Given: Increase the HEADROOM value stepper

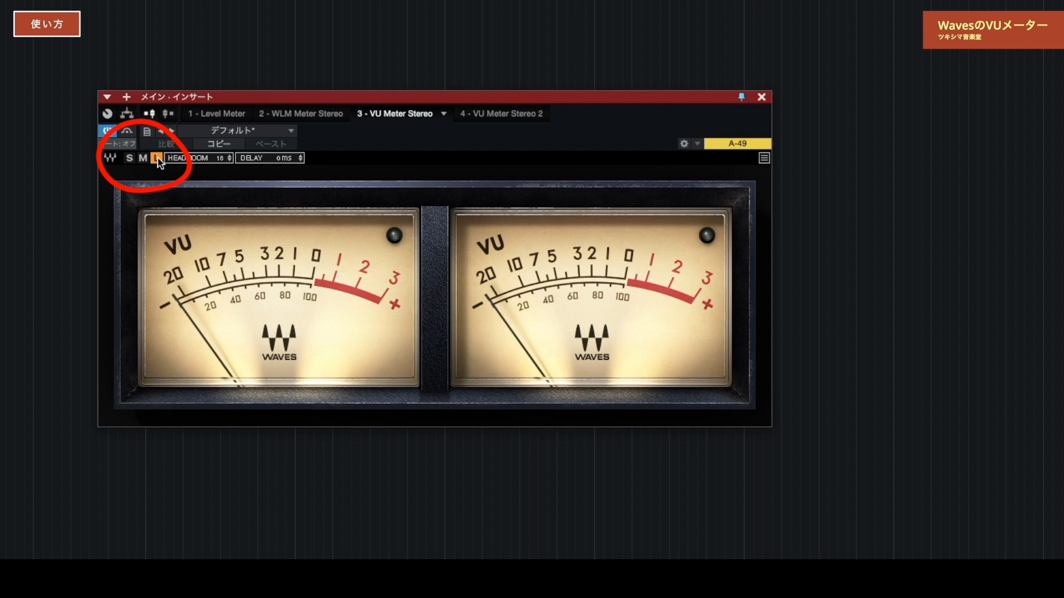Looking at the screenshot, I should (x=229, y=156).
